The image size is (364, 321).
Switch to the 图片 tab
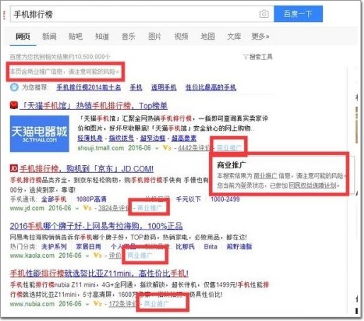click(154, 36)
